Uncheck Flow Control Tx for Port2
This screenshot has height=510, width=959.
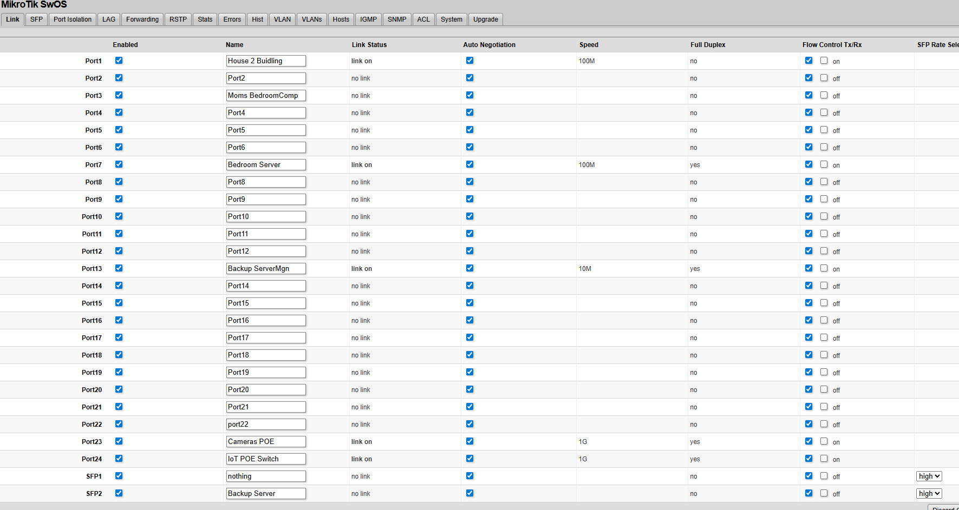click(809, 78)
